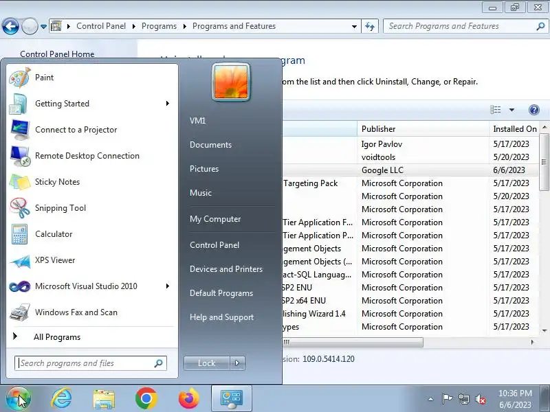Open recent pages dropdown arrow
Viewport: 550px width, 412px height.
pos(43,27)
